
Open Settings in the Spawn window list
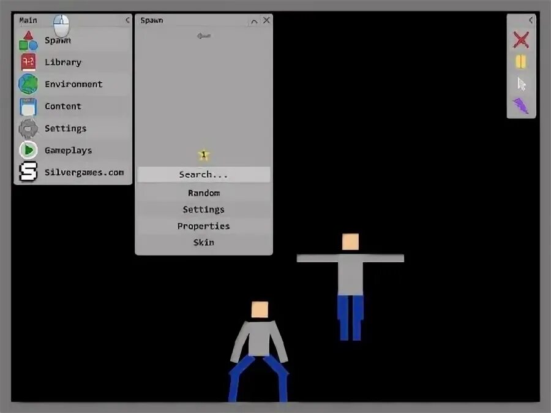[203, 209]
